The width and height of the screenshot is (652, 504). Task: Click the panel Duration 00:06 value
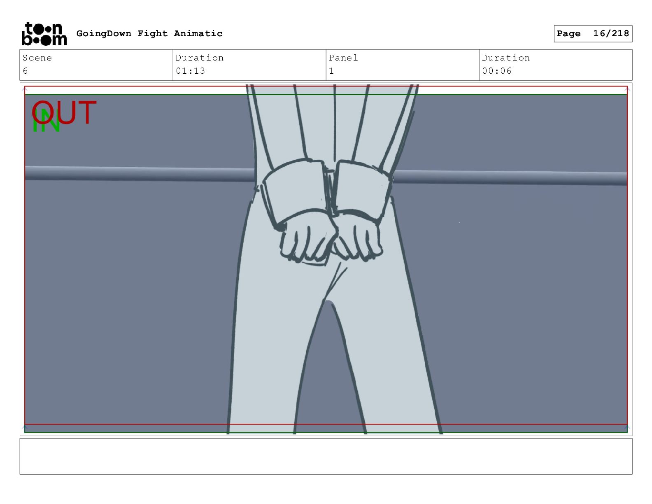(497, 71)
